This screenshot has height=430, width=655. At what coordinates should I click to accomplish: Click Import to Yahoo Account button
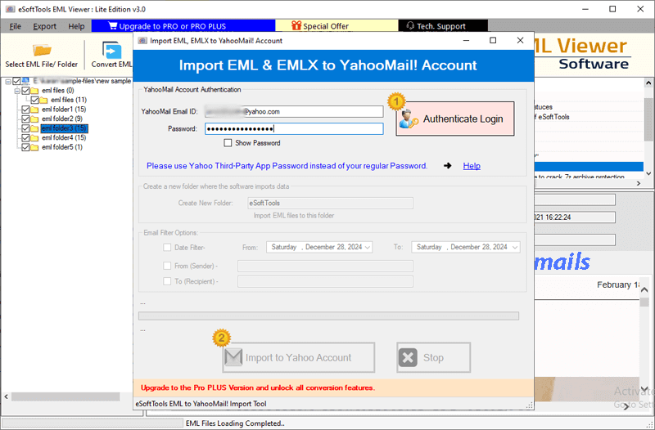(298, 357)
